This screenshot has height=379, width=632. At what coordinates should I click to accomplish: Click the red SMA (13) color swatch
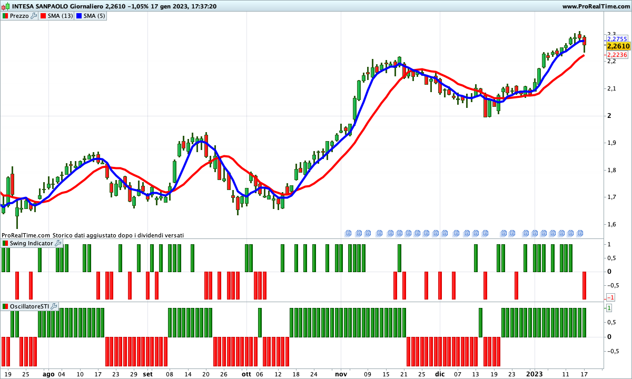click(x=43, y=16)
